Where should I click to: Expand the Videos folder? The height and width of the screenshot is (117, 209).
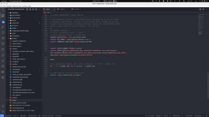click(x=14, y=38)
